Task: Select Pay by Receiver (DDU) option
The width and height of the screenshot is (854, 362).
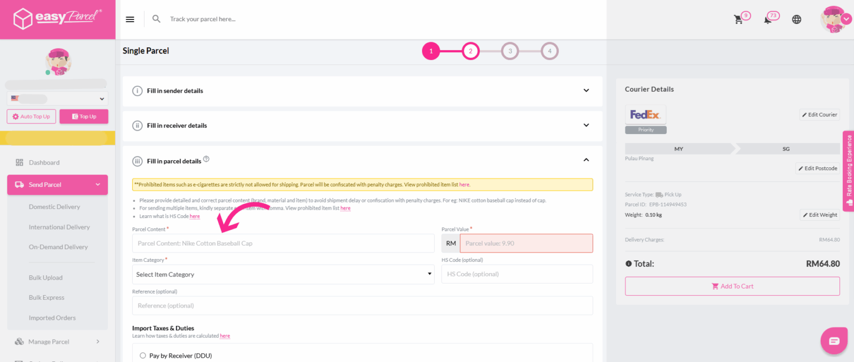Action: click(x=143, y=355)
